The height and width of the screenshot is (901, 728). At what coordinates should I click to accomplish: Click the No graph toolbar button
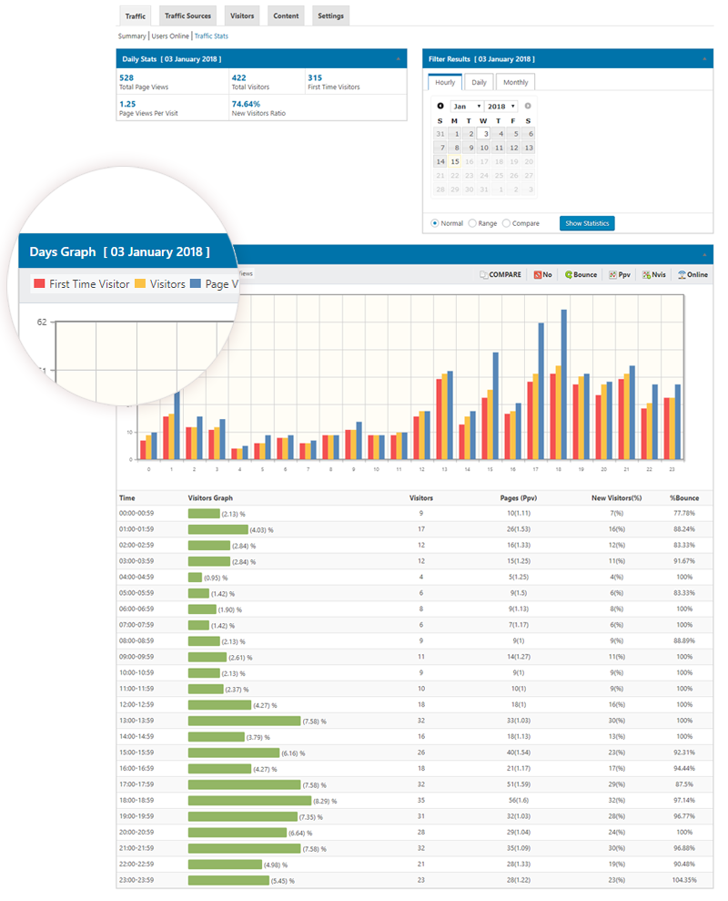coord(542,274)
